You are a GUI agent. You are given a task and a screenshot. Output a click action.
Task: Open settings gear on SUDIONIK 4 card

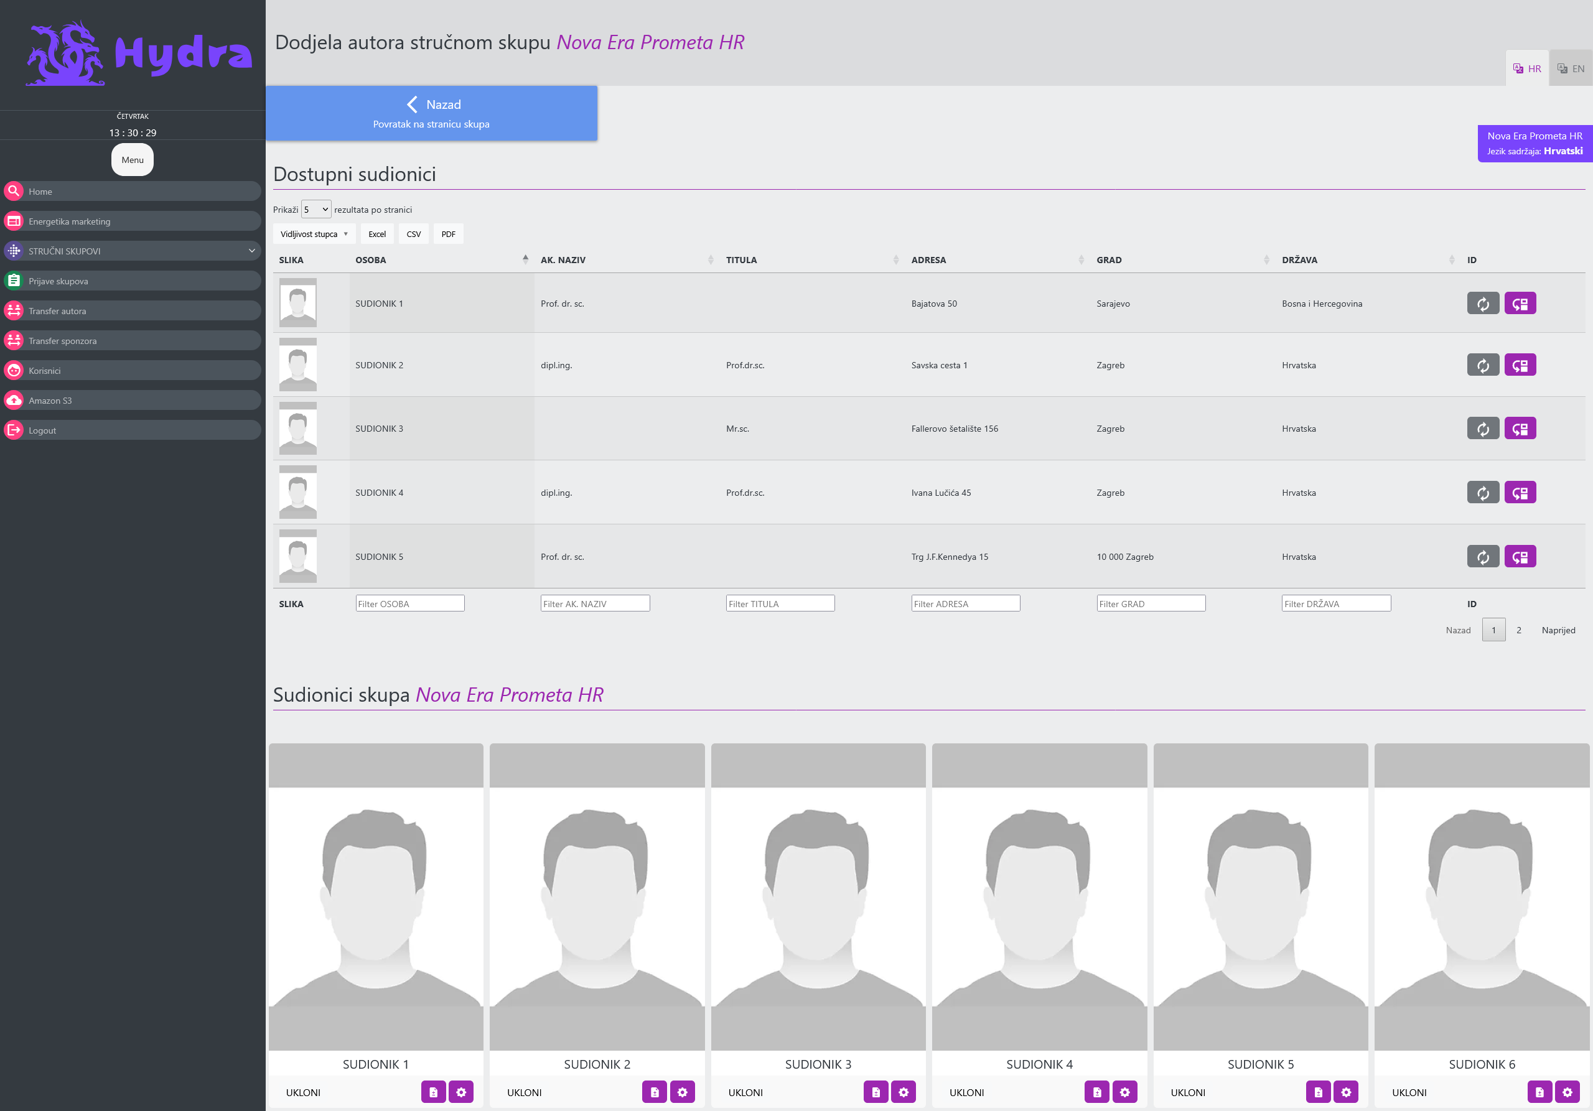click(x=1124, y=1092)
